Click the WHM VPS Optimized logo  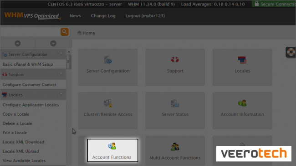point(33,16)
